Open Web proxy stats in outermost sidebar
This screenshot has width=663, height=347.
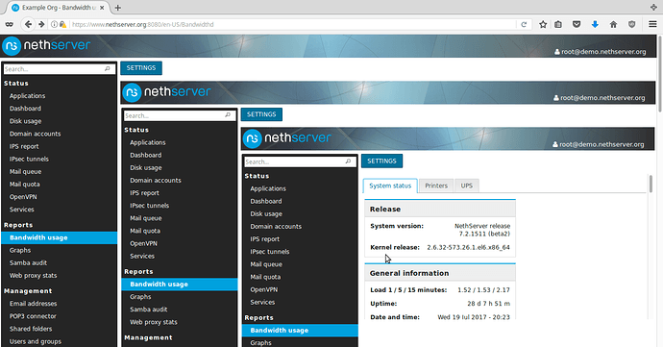[33, 276]
